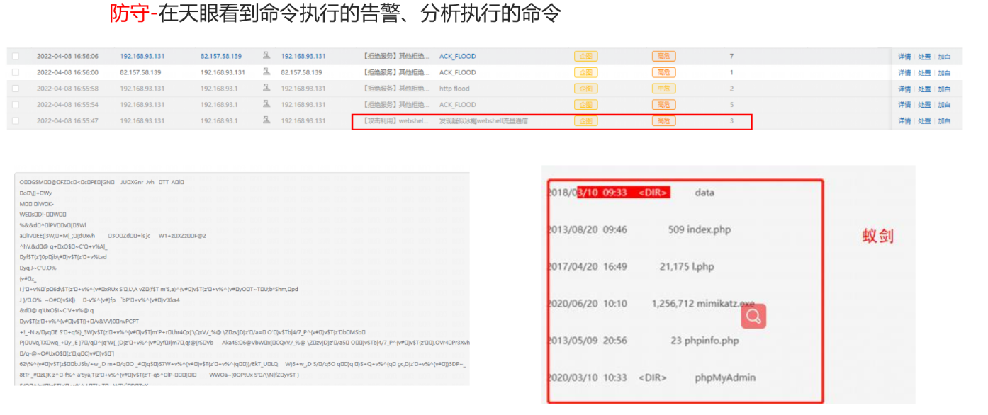This screenshot has height=415, width=988.
Task: Click the 中危 badge in http flood row
Action: 663,89
